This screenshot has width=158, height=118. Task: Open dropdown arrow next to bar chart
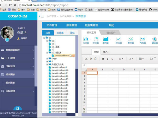point(91,40)
